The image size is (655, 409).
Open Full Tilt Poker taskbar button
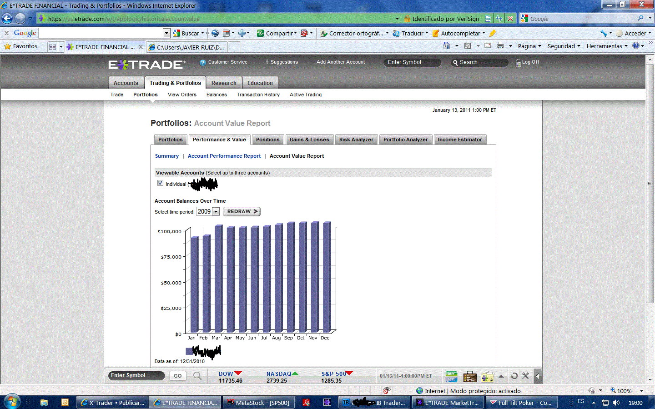tap(521, 403)
